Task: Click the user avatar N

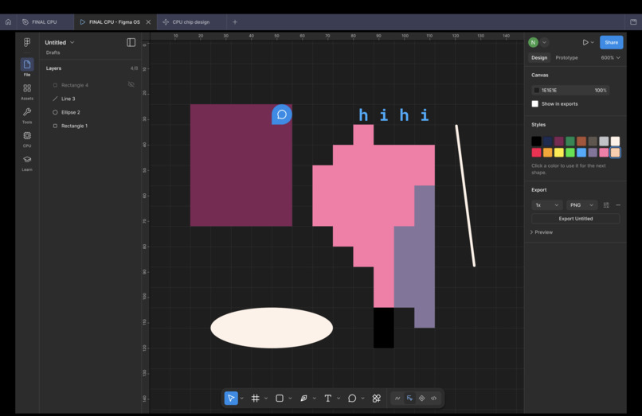Action: point(533,42)
